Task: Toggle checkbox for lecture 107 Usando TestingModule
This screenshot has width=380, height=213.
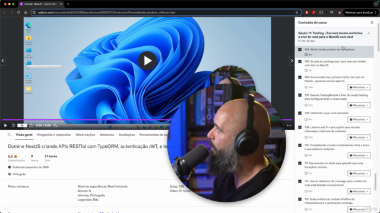Action: point(300,95)
